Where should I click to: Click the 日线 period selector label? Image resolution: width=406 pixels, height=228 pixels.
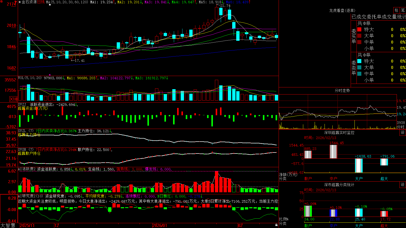[x=41, y=2]
